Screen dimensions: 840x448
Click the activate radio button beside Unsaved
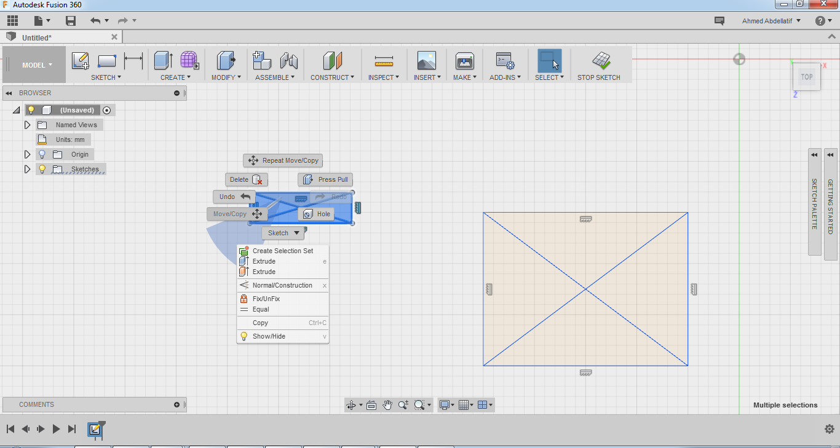[107, 110]
